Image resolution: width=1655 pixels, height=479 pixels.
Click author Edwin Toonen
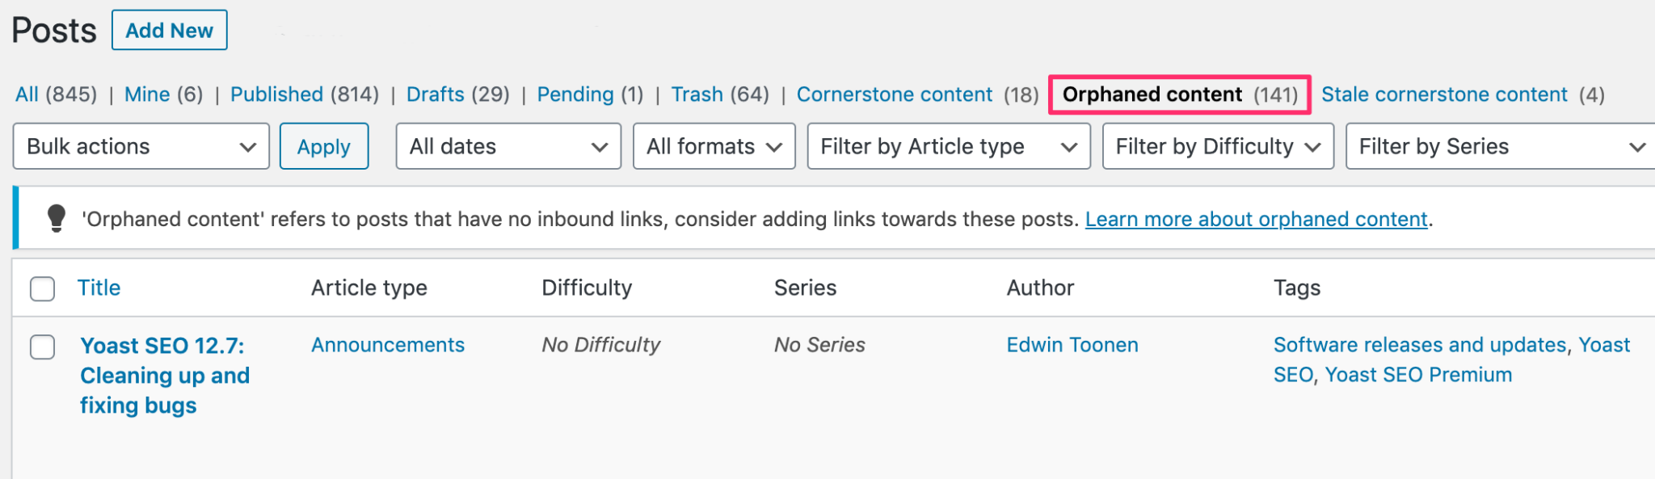coord(1072,345)
